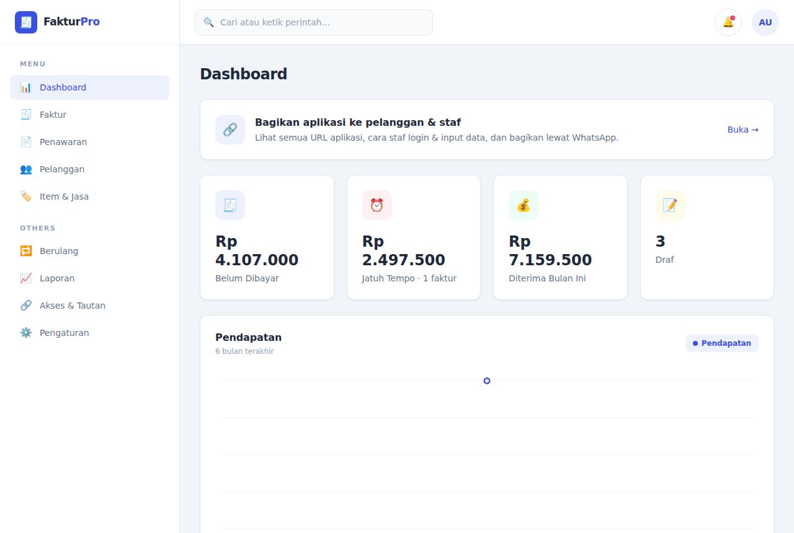The height and width of the screenshot is (533, 794).
Task: Click the alarm clock icon on Jatuh Tempo card
Action: pyautogui.click(x=377, y=205)
